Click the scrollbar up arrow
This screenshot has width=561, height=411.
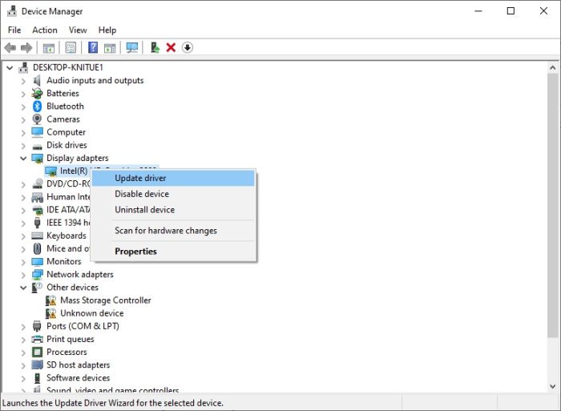(x=553, y=67)
